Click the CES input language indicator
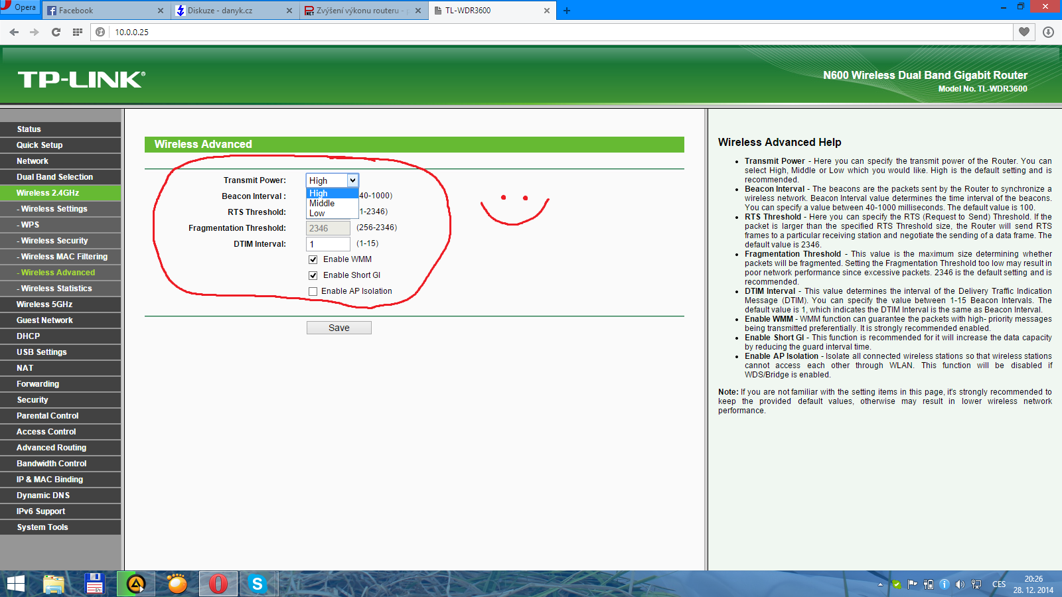This screenshot has width=1062, height=597. [x=999, y=584]
